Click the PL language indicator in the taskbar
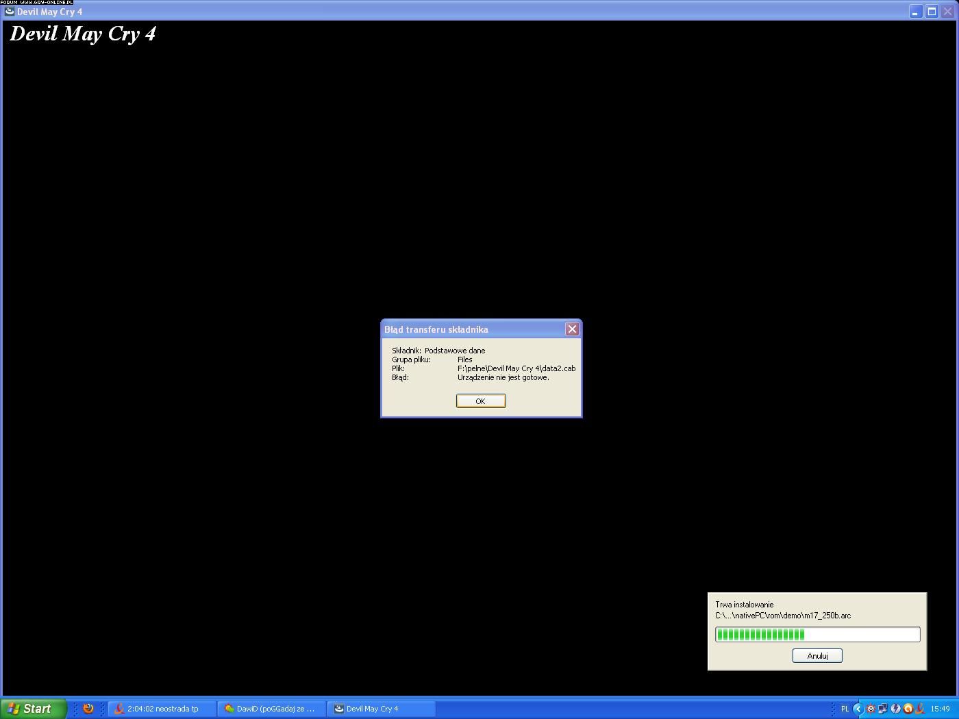The image size is (959, 719). coord(845,709)
